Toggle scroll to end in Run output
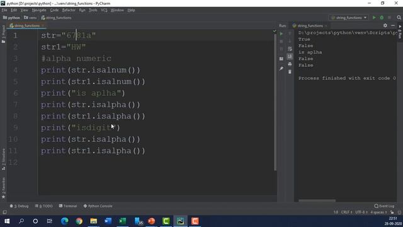 290,56
